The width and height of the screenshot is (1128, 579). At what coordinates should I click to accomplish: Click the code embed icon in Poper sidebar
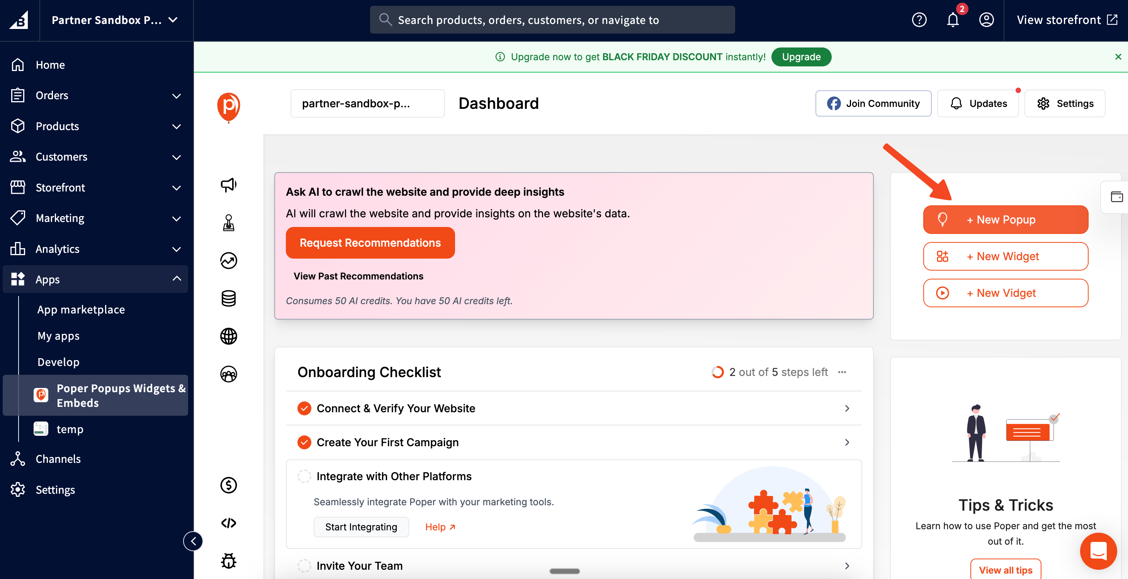pos(228,523)
